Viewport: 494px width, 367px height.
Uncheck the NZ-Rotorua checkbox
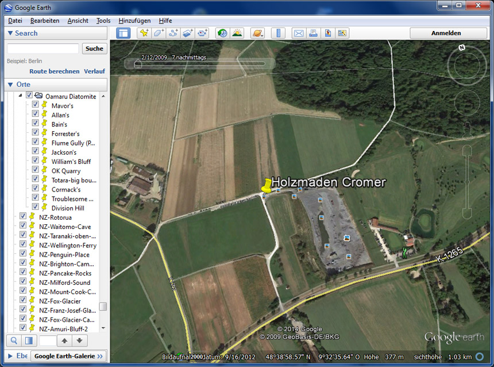[x=22, y=216]
